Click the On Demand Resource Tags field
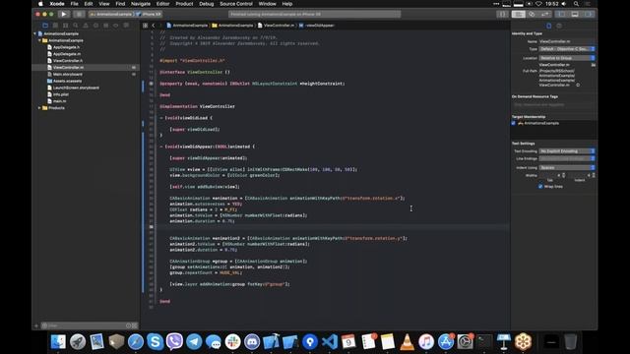The height and width of the screenshot is (354, 630). point(553,105)
